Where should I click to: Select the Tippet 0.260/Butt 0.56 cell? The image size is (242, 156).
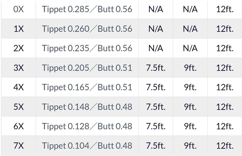(x=87, y=29)
